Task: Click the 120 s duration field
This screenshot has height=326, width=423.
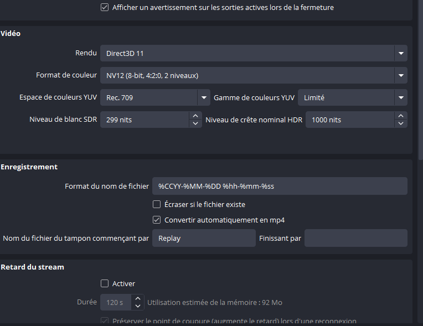Action: click(116, 302)
